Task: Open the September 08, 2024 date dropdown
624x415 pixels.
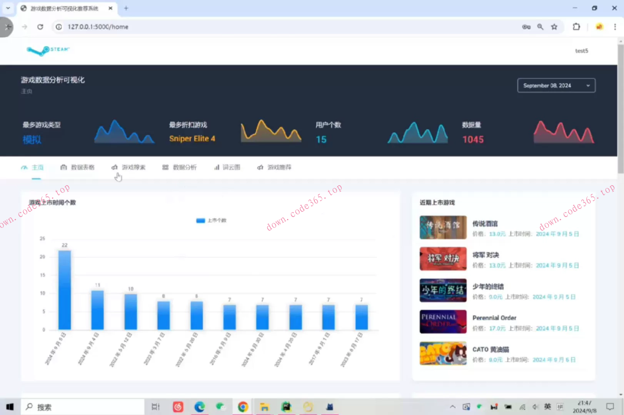Action: (556, 85)
